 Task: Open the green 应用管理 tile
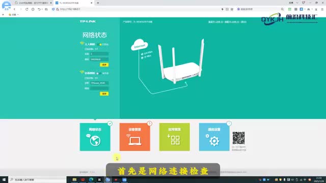pos(174,137)
